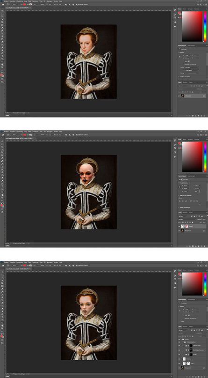Hide Background layer in middle screenshot

pyautogui.click(x=179, y=231)
